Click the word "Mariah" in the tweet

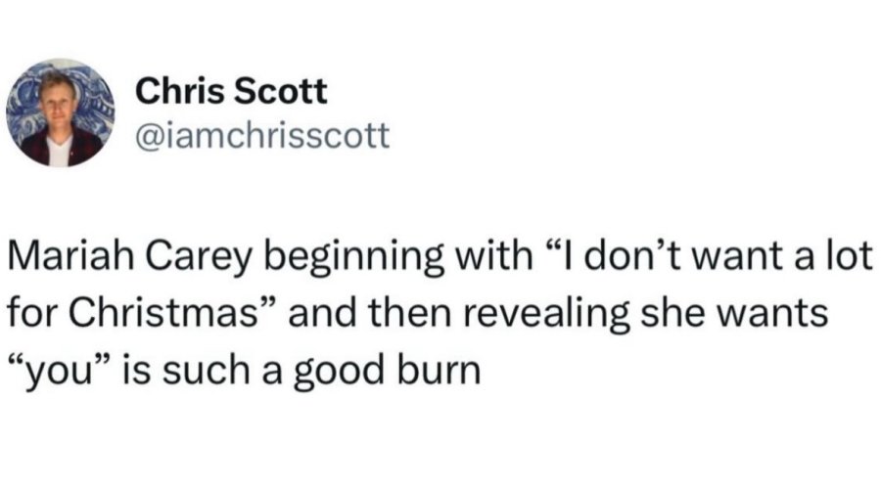pos(70,255)
